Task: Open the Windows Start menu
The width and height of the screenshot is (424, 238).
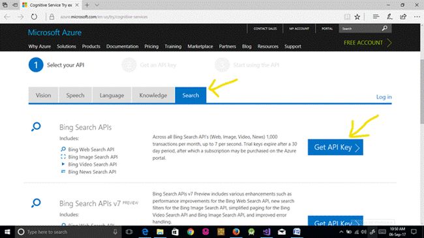Action: (7, 231)
